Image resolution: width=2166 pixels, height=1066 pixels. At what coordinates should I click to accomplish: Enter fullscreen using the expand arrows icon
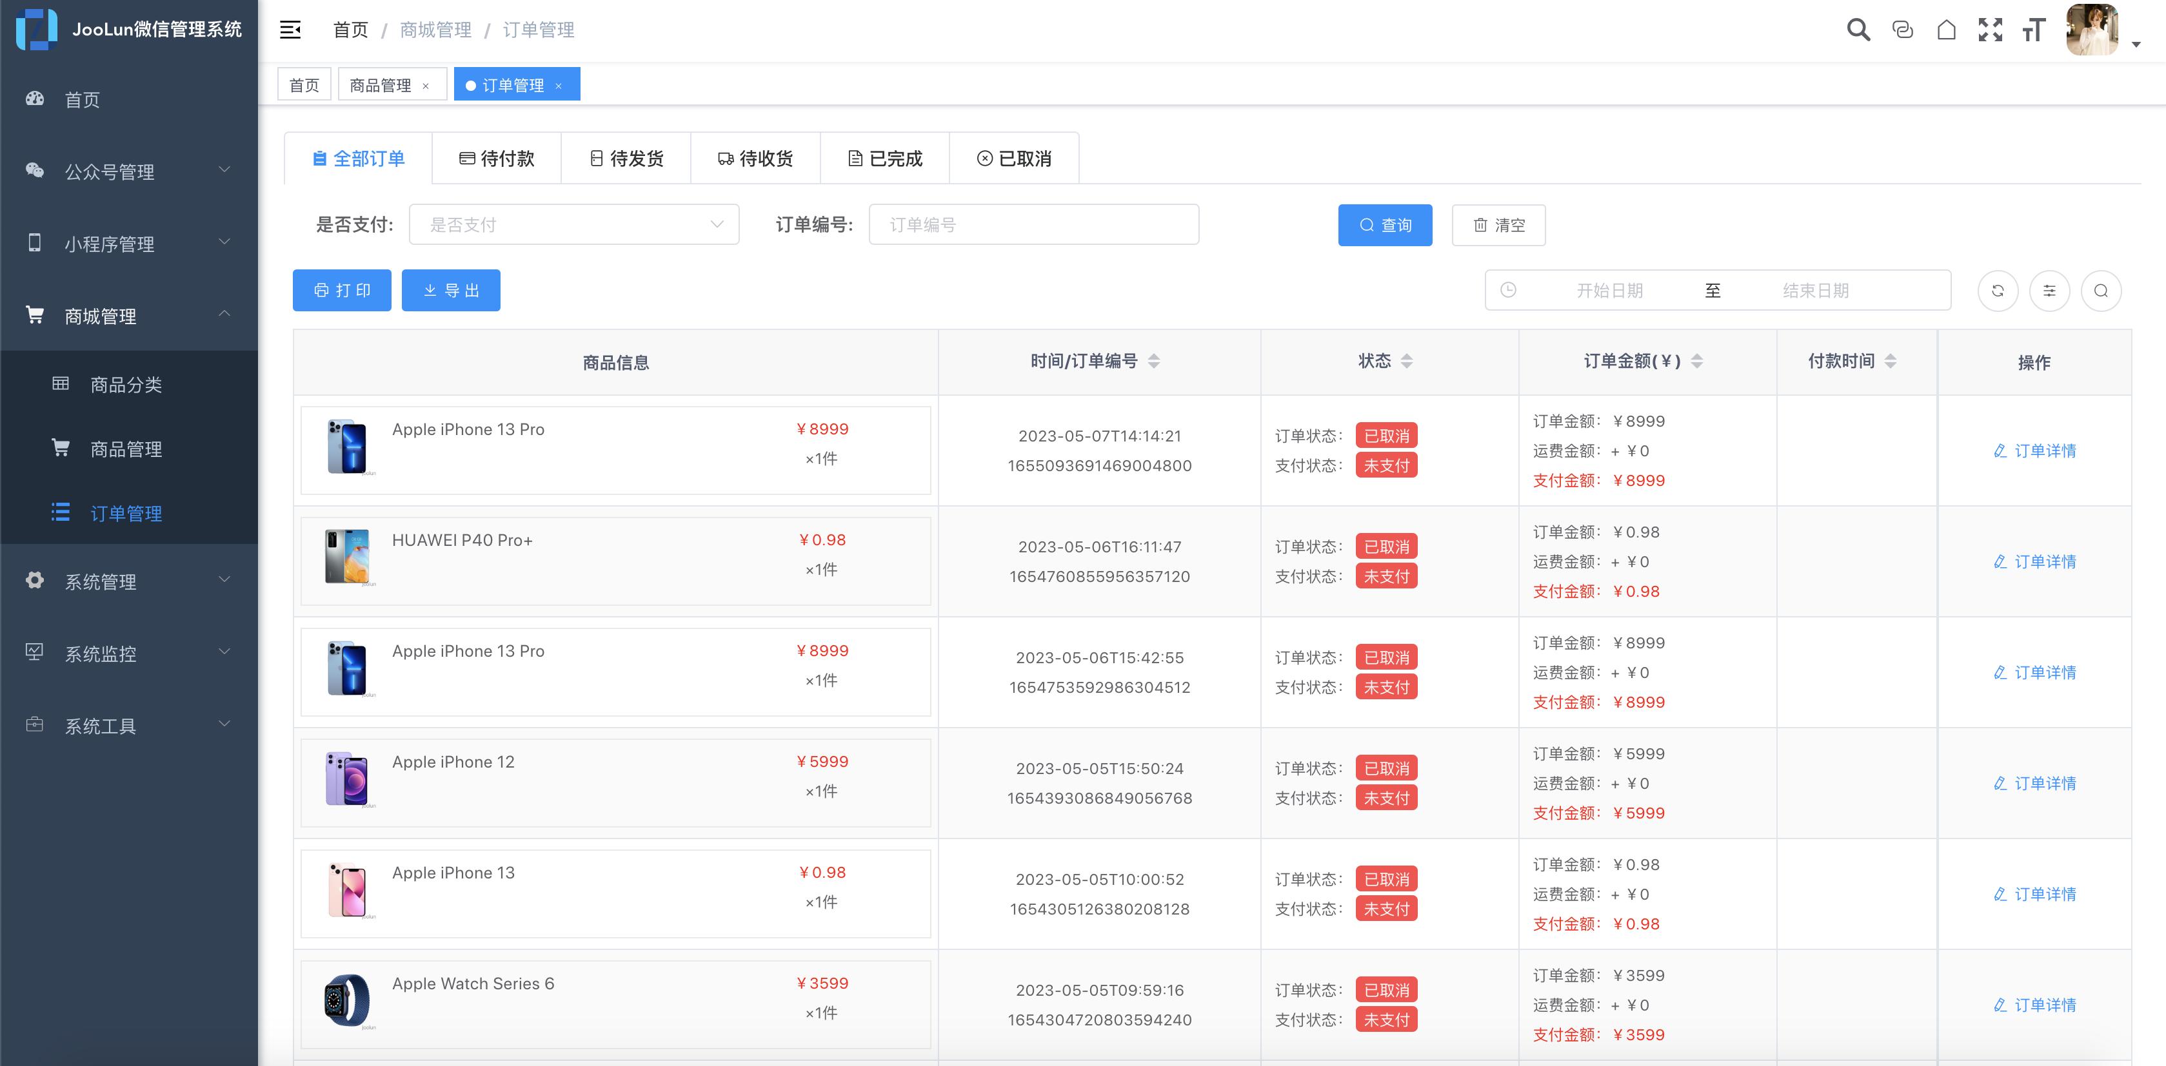tap(1991, 30)
